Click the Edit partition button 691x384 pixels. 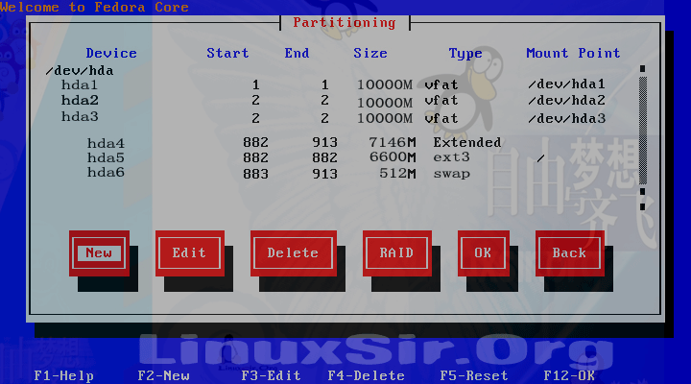pyautogui.click(x=189, y=253)
